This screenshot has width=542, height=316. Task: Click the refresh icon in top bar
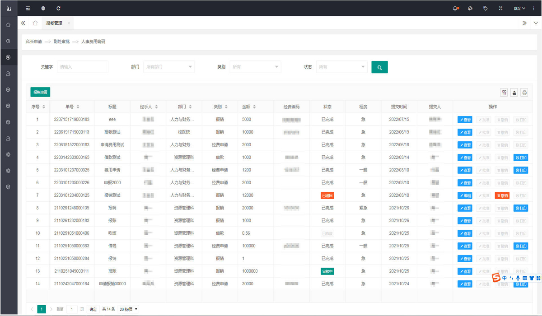58,8
